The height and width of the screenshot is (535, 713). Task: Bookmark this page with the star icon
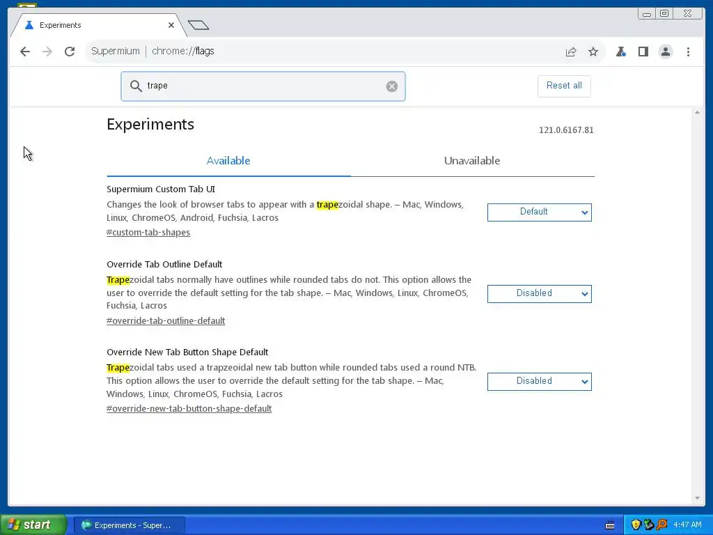point(593,52)
